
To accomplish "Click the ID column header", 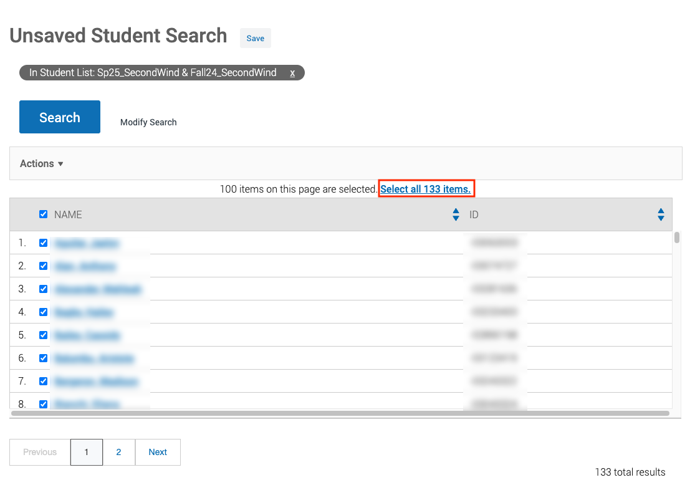I will point(474,215).
